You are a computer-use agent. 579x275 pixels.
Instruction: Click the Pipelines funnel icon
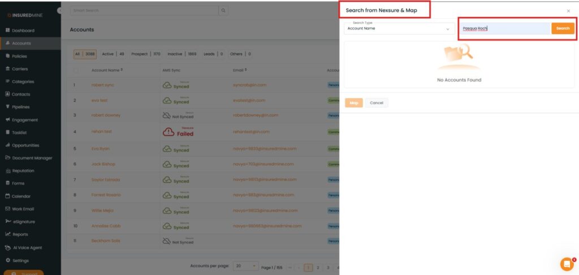(x=8, y=107)
